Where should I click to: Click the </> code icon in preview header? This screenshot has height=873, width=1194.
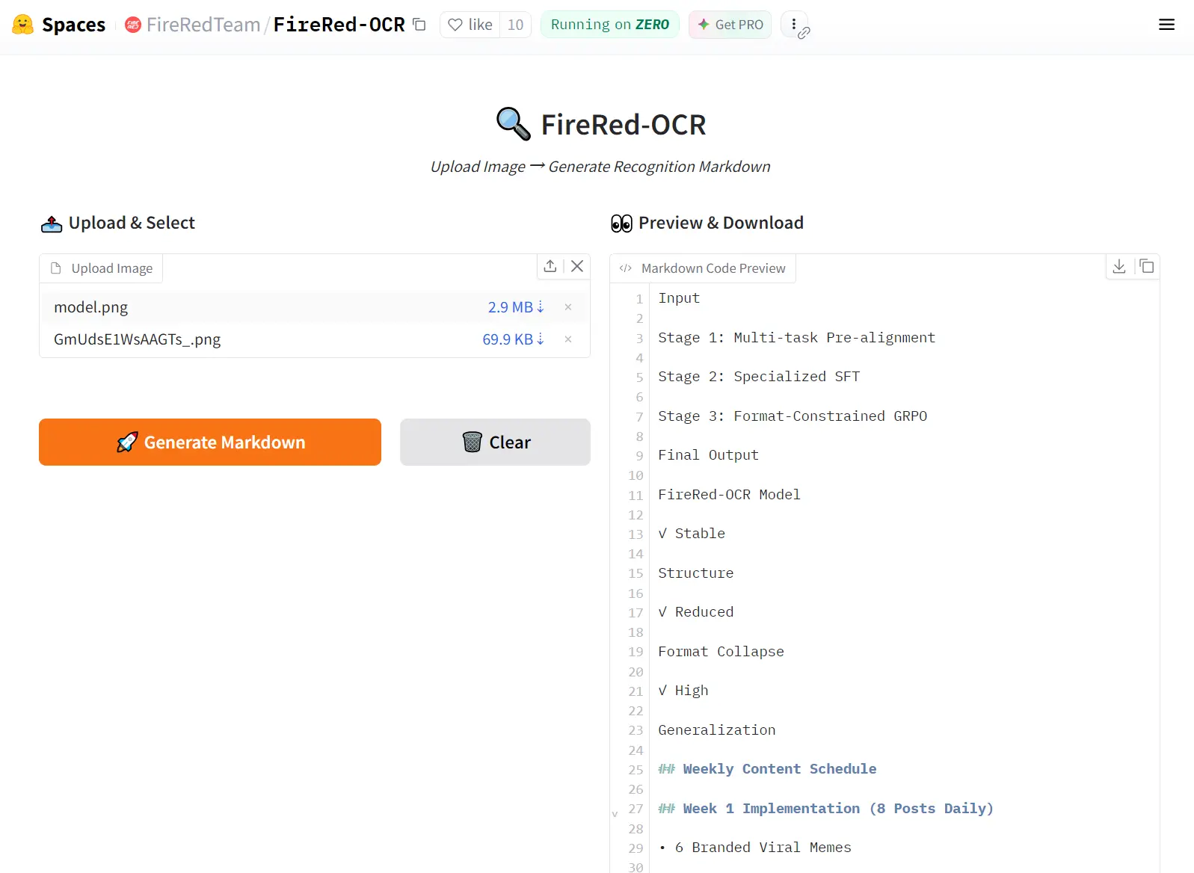tap(625, 268)
